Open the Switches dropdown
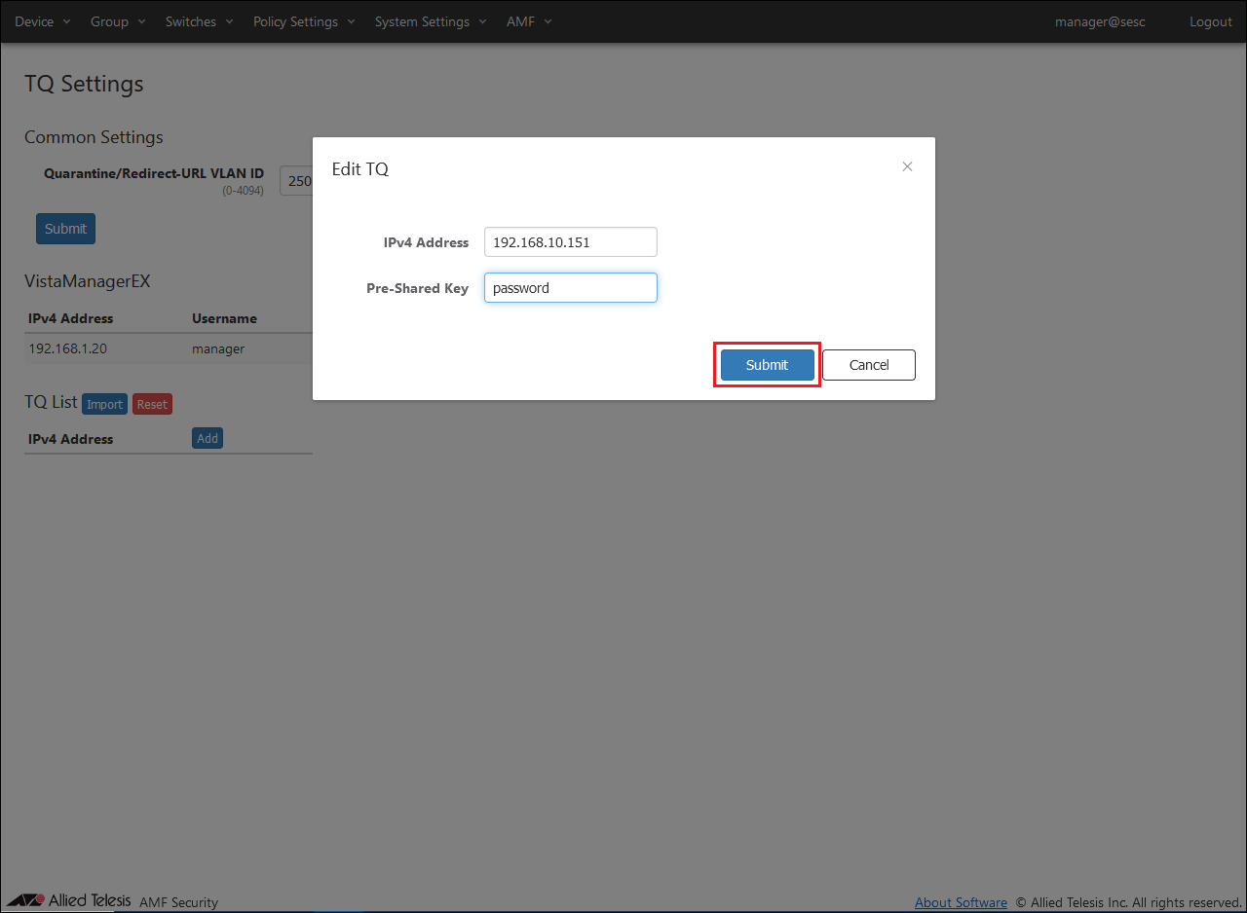The image size is (1247, 913). point(199,21)
